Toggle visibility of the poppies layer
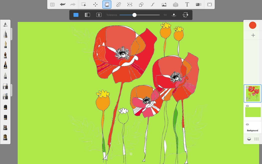Image resolution: width=262 pixels, height=164 pixels. (248, 87)
